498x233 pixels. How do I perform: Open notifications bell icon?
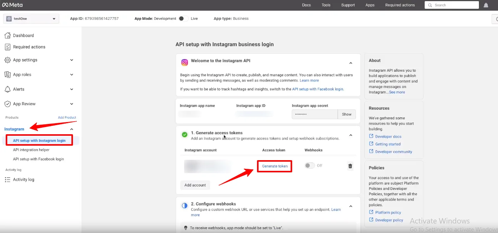[486, 5]
